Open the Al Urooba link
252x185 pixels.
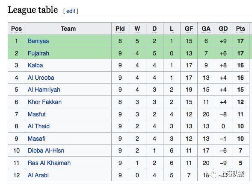click(41, 78)
